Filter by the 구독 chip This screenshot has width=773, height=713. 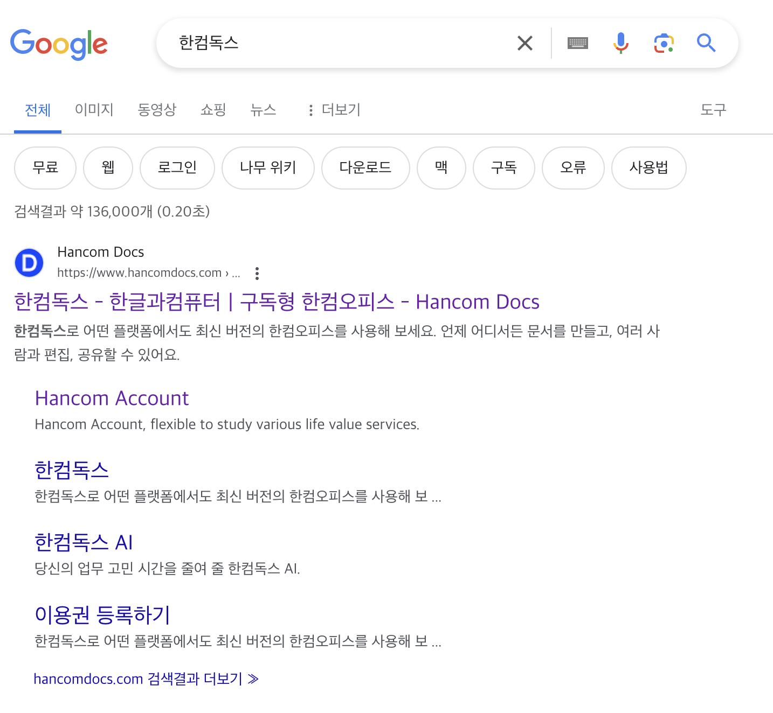pyautogui.click(x=504, y=168)
